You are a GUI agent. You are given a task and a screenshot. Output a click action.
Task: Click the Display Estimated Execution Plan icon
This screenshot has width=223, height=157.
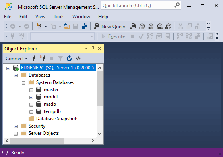[150, 36]
